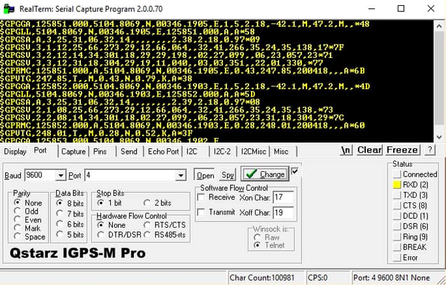Open the I2CMisc tab
Image resolution: width=446 pixels, height=285 pixels.
pyautogui.click(x=254, y=151)
